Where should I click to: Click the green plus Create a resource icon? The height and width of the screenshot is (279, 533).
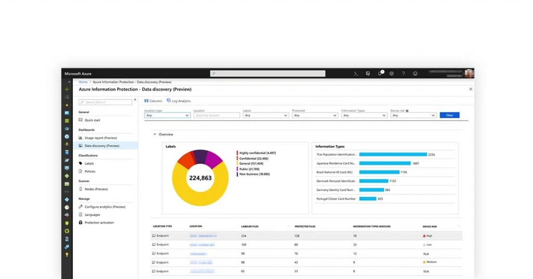click(67, 90)
